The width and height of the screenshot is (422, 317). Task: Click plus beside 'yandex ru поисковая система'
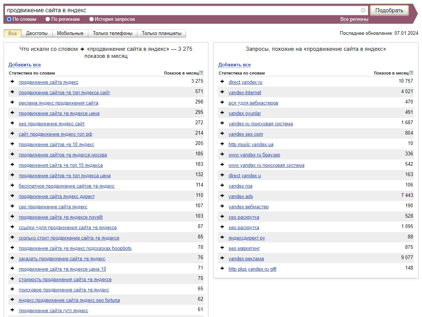click(222, 123)
